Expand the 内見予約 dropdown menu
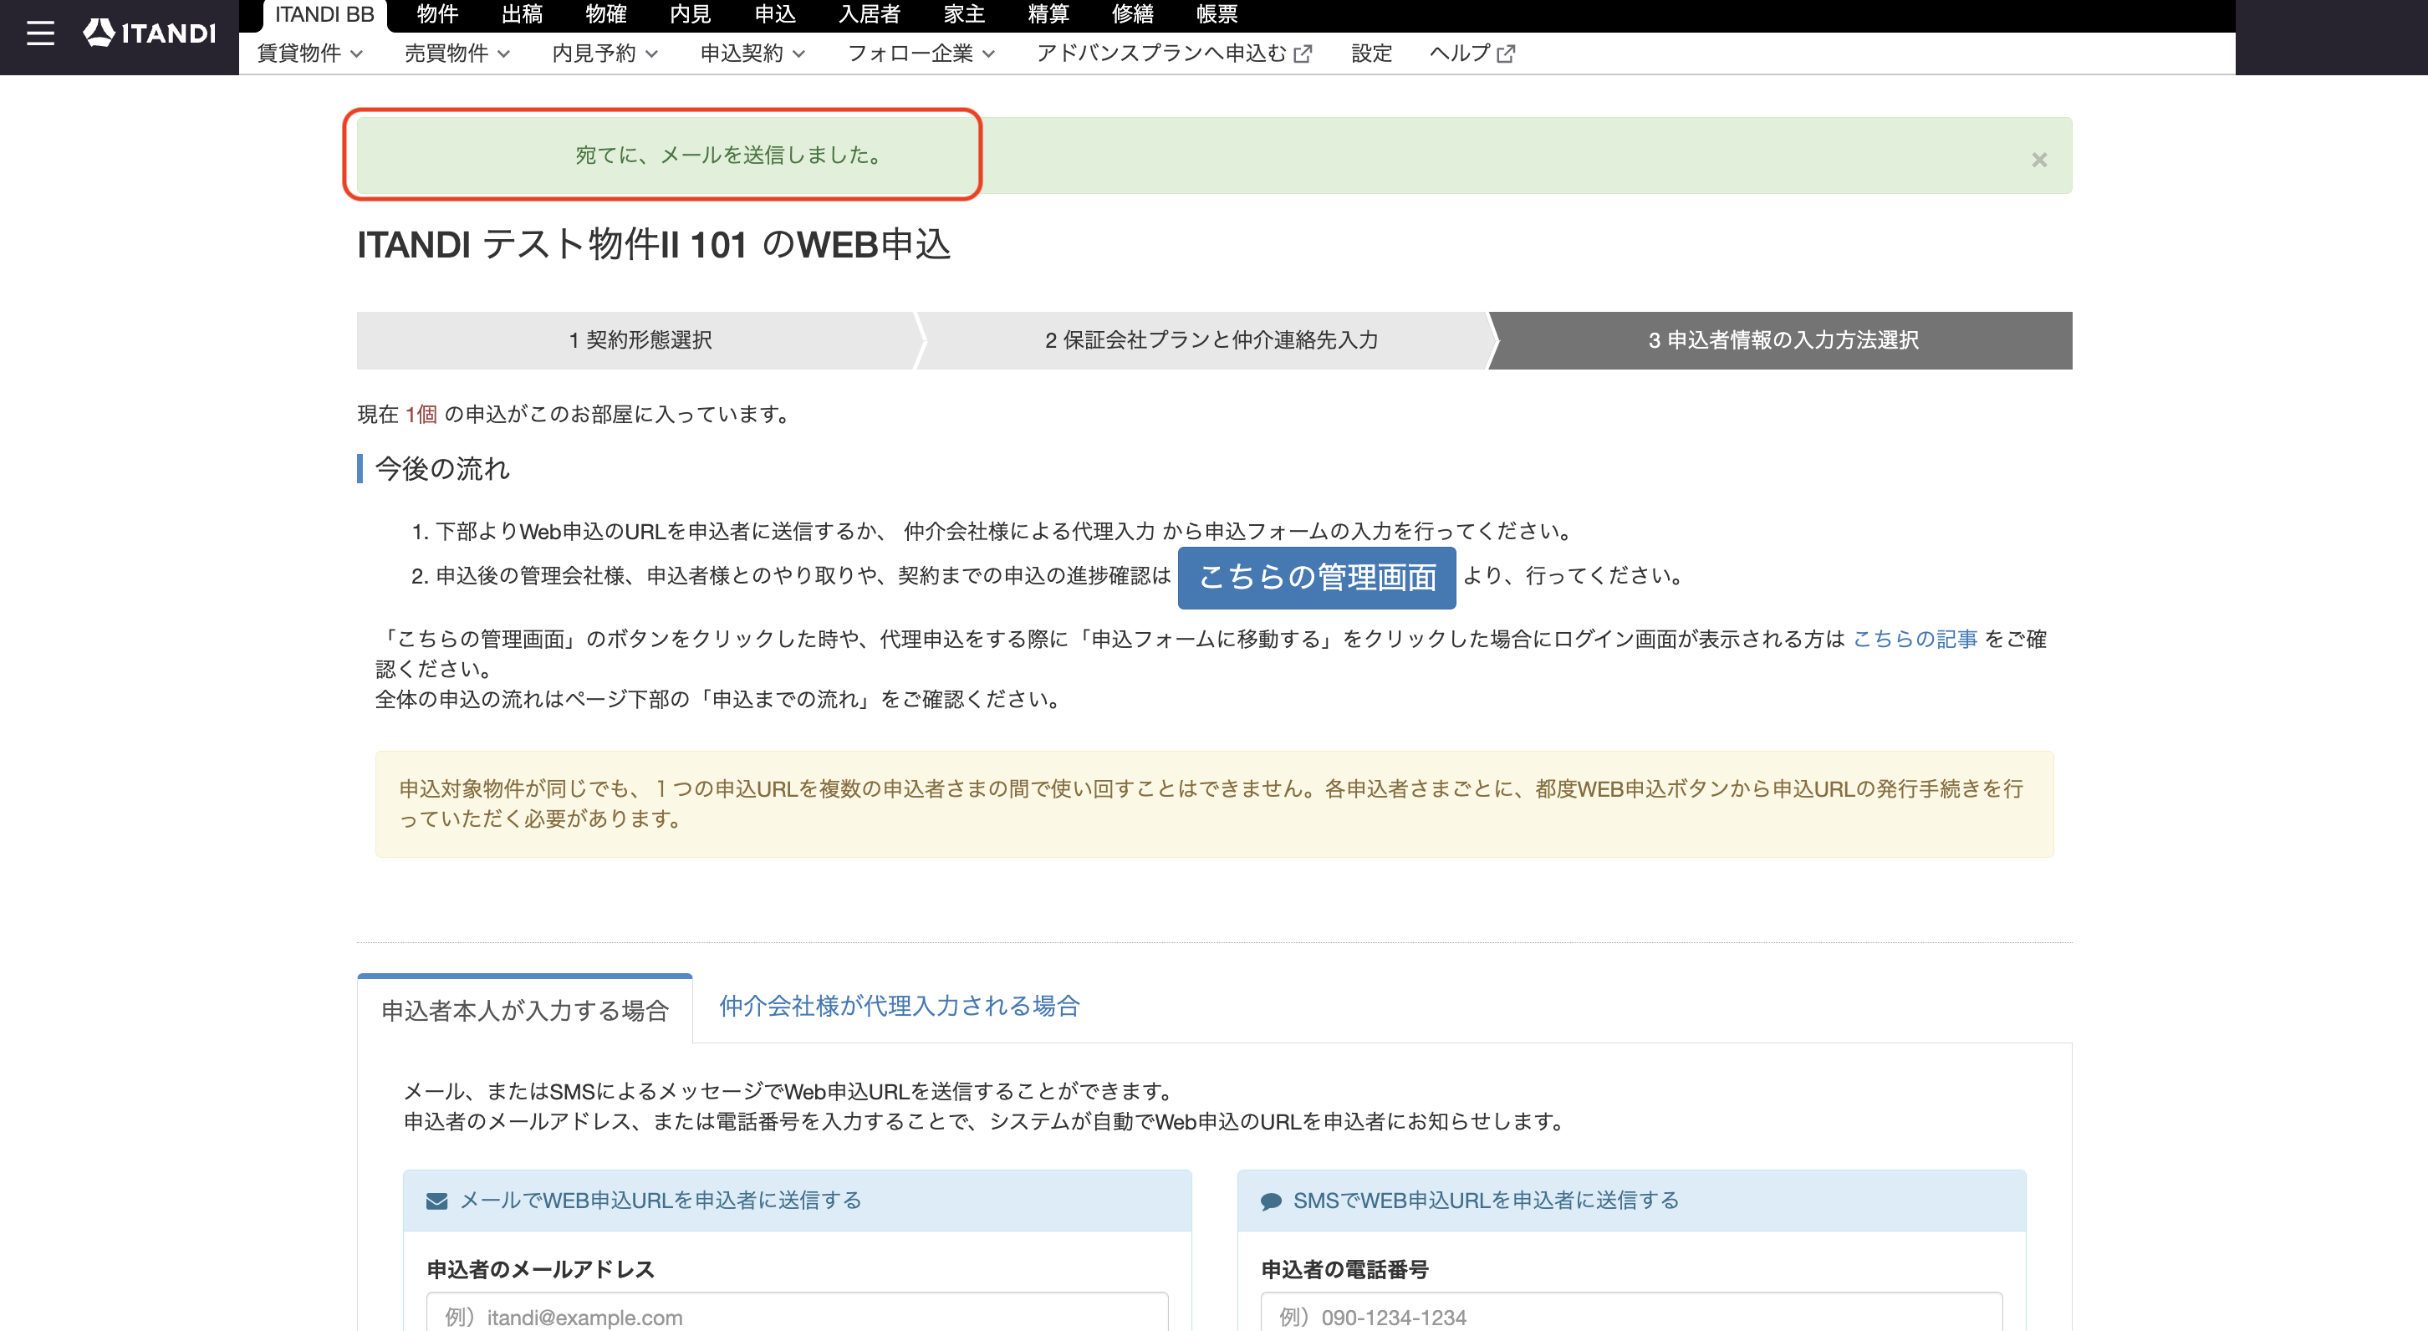This screenshot has width=2428, height=1331. pyautogui.click(x=604, y=54)
